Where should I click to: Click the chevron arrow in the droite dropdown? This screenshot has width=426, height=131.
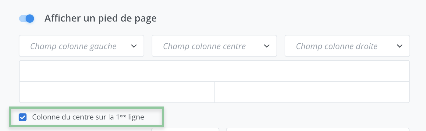click(x=399, y=46)
